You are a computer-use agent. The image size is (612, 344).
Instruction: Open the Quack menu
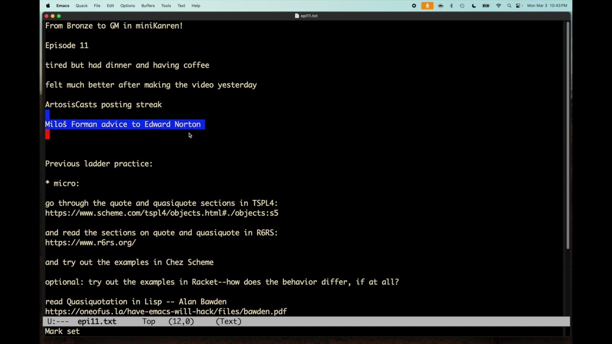click(x=81, y=6)
